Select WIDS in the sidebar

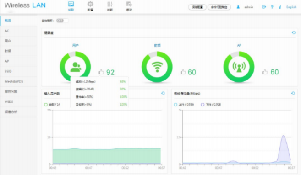(x=19, y=102)
